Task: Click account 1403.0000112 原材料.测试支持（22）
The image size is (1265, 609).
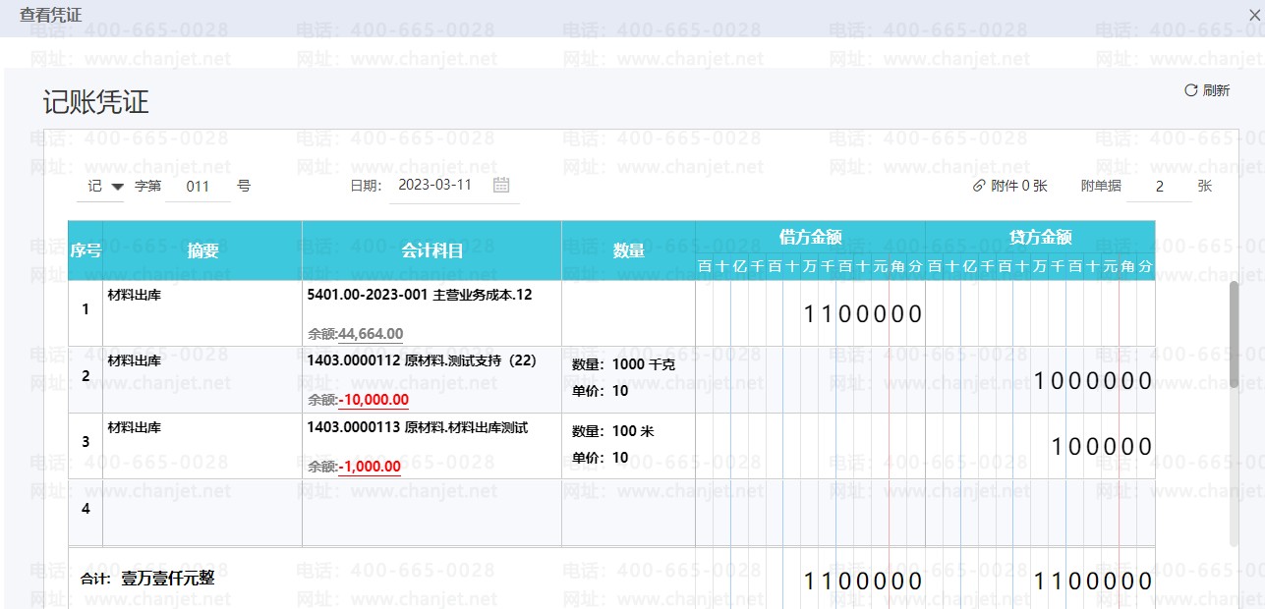Action: coord(422,360)
